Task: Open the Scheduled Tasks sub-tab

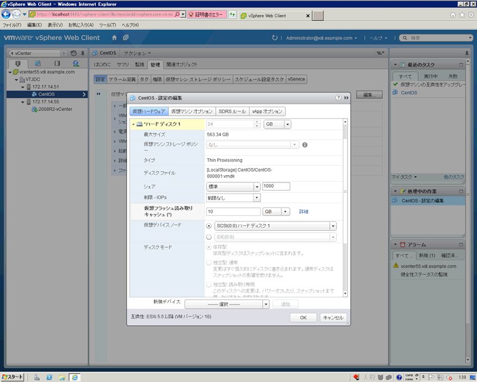Action: [x=259, y=79]
